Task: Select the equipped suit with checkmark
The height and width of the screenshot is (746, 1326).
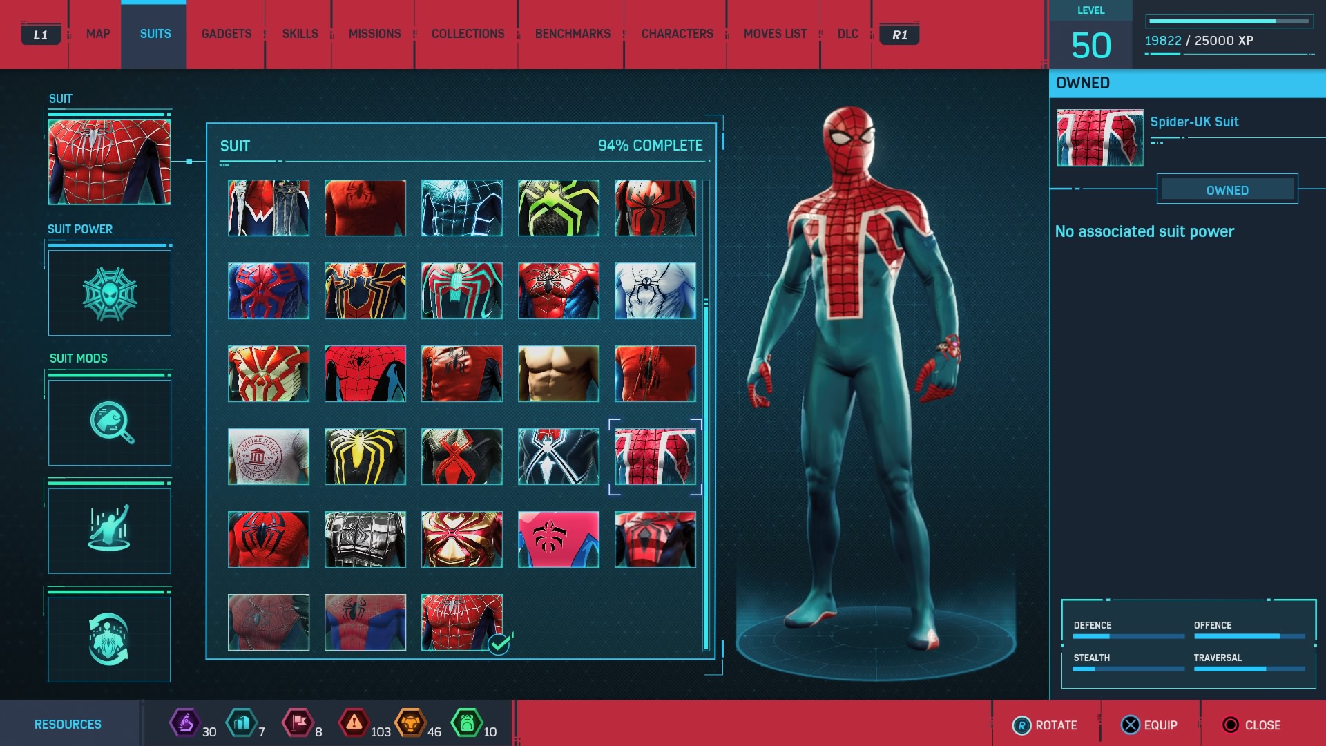Action: pos(462,622)
